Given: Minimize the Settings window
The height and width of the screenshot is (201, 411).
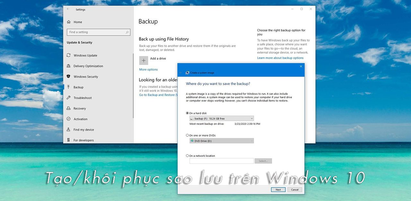Looking at the screenshot, I should pos(292,9).
